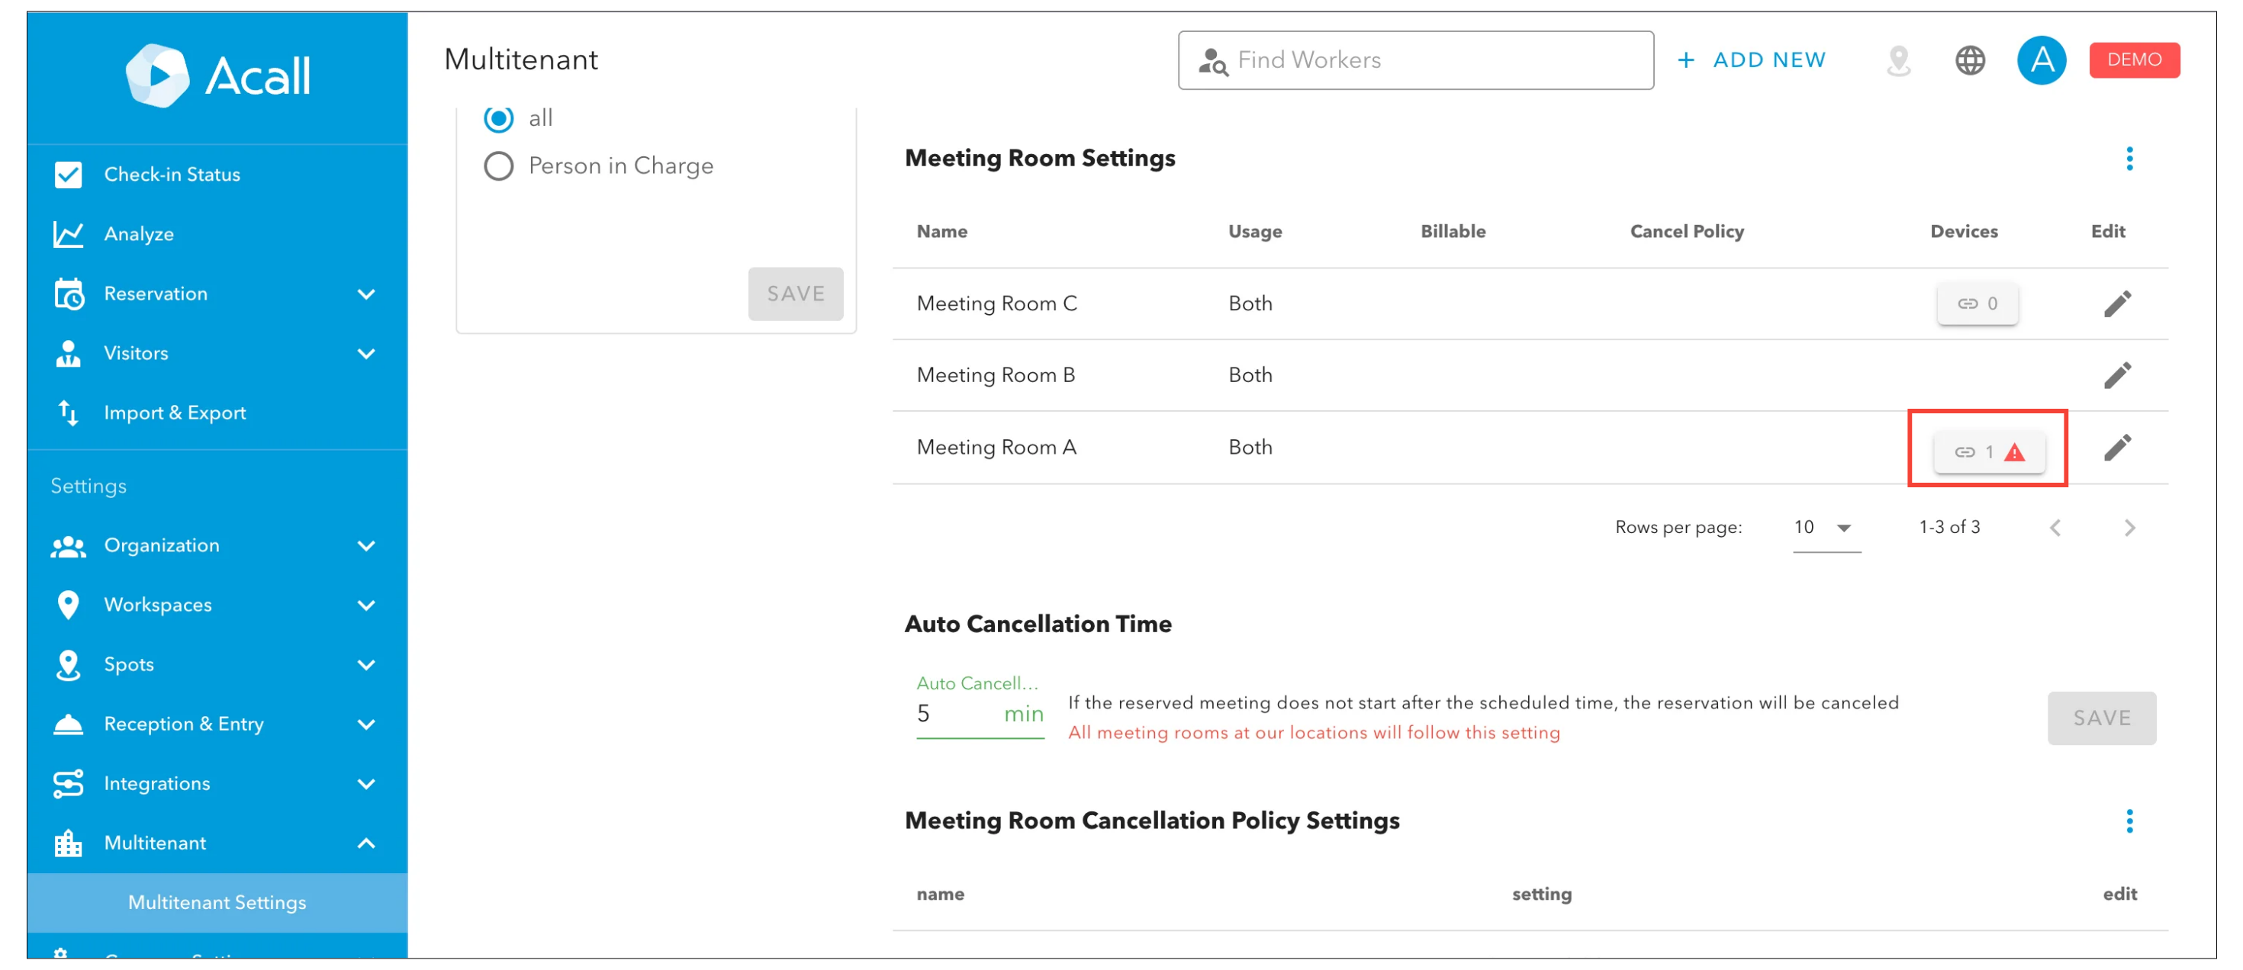Open Cancellation Policy Settings three-dot menu
This screenshot has height=970, width=2243.
point(2129,821)
